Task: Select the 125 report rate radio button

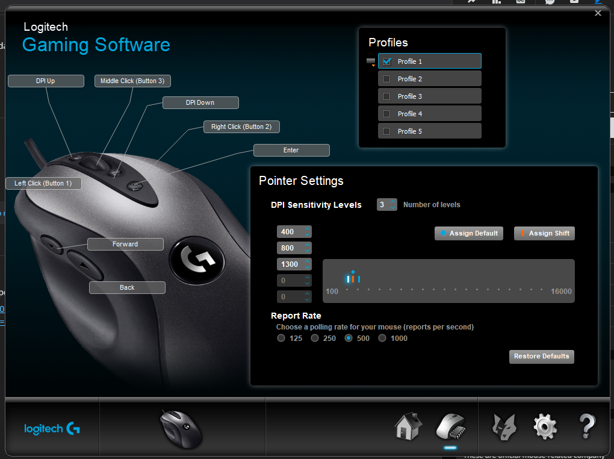Action: pos(281,338)
